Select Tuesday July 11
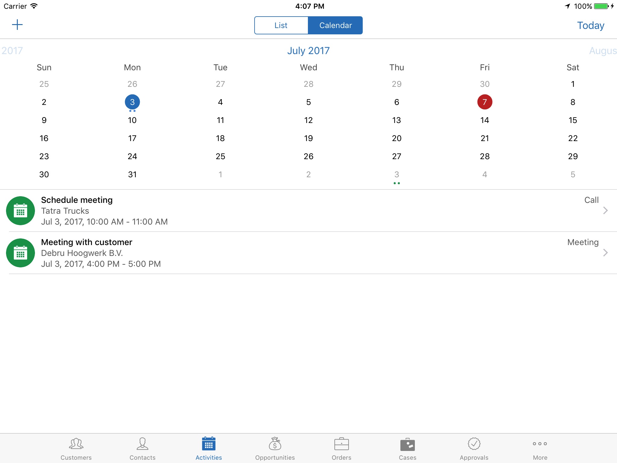This screenshot has width=617, height=463. [221, 120]
